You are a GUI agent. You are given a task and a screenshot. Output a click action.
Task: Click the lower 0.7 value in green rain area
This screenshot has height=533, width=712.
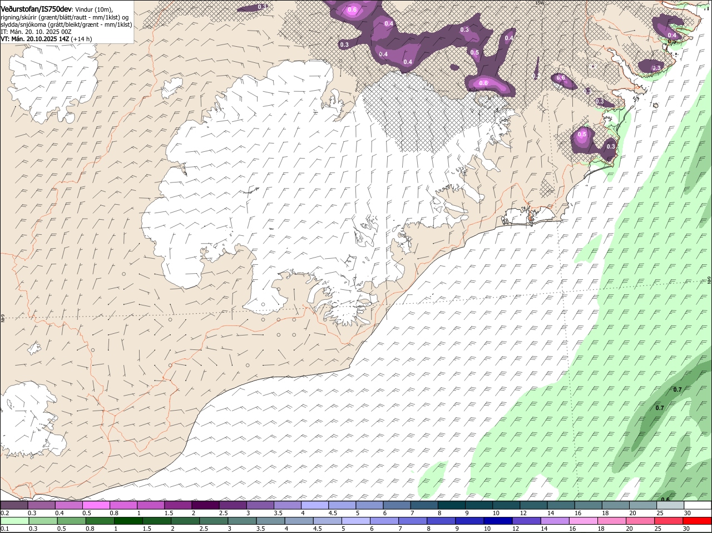tap(660, 408)
